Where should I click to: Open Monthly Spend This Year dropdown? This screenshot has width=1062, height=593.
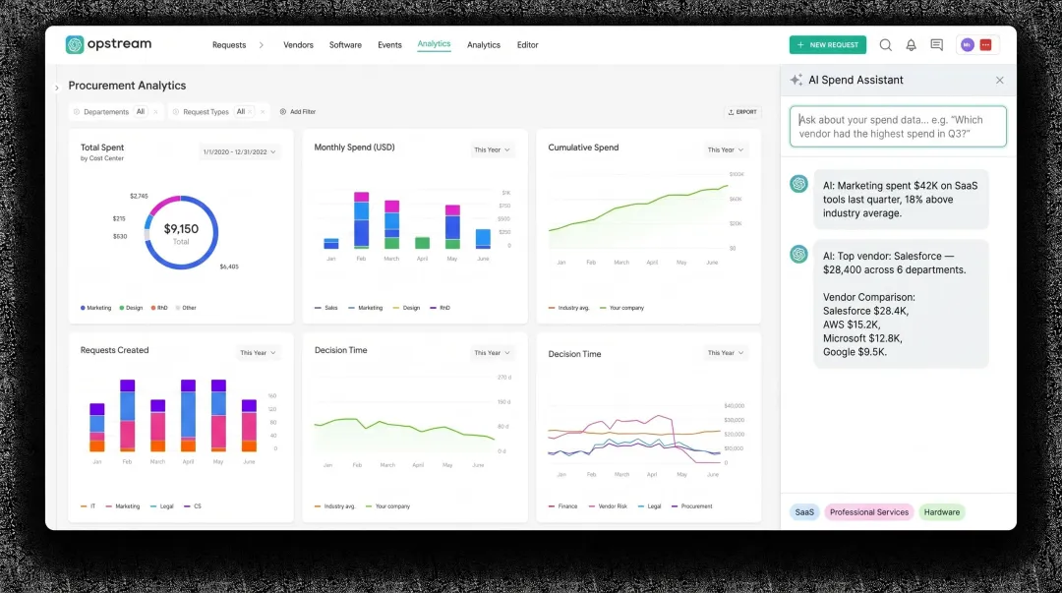[492, 149]
